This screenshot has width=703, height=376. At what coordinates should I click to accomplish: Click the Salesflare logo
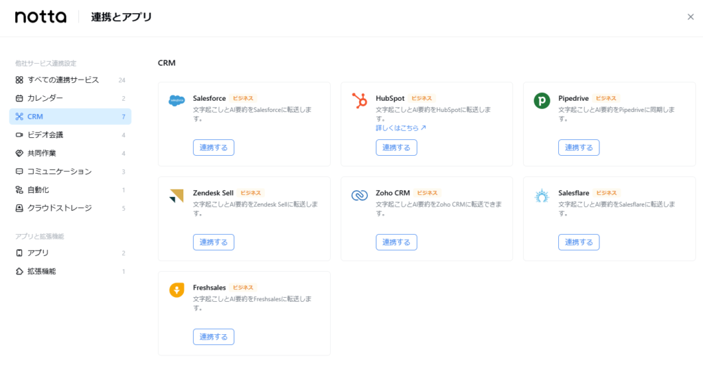(542, 196)
